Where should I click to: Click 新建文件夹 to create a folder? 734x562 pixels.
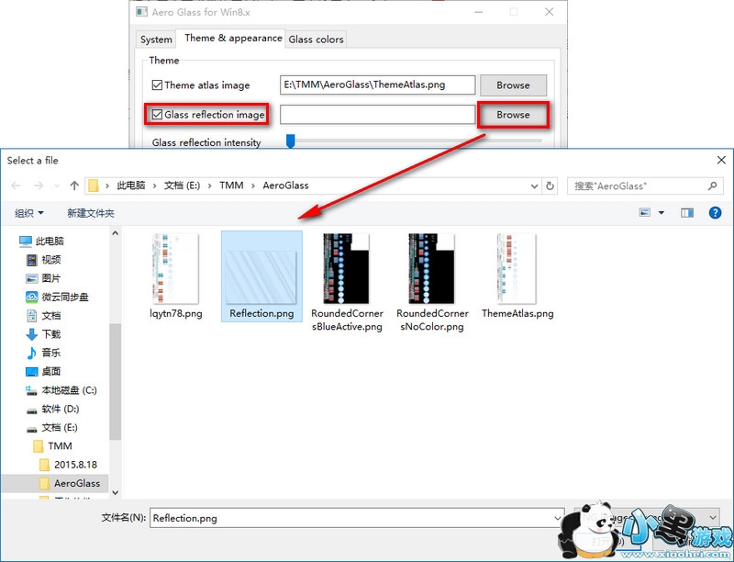[90, 213]
